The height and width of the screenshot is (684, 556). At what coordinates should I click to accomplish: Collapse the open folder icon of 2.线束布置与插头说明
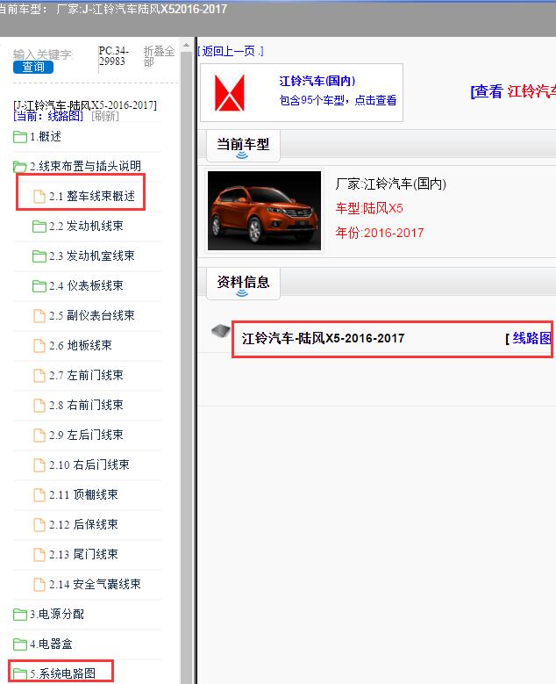(20, 167)
